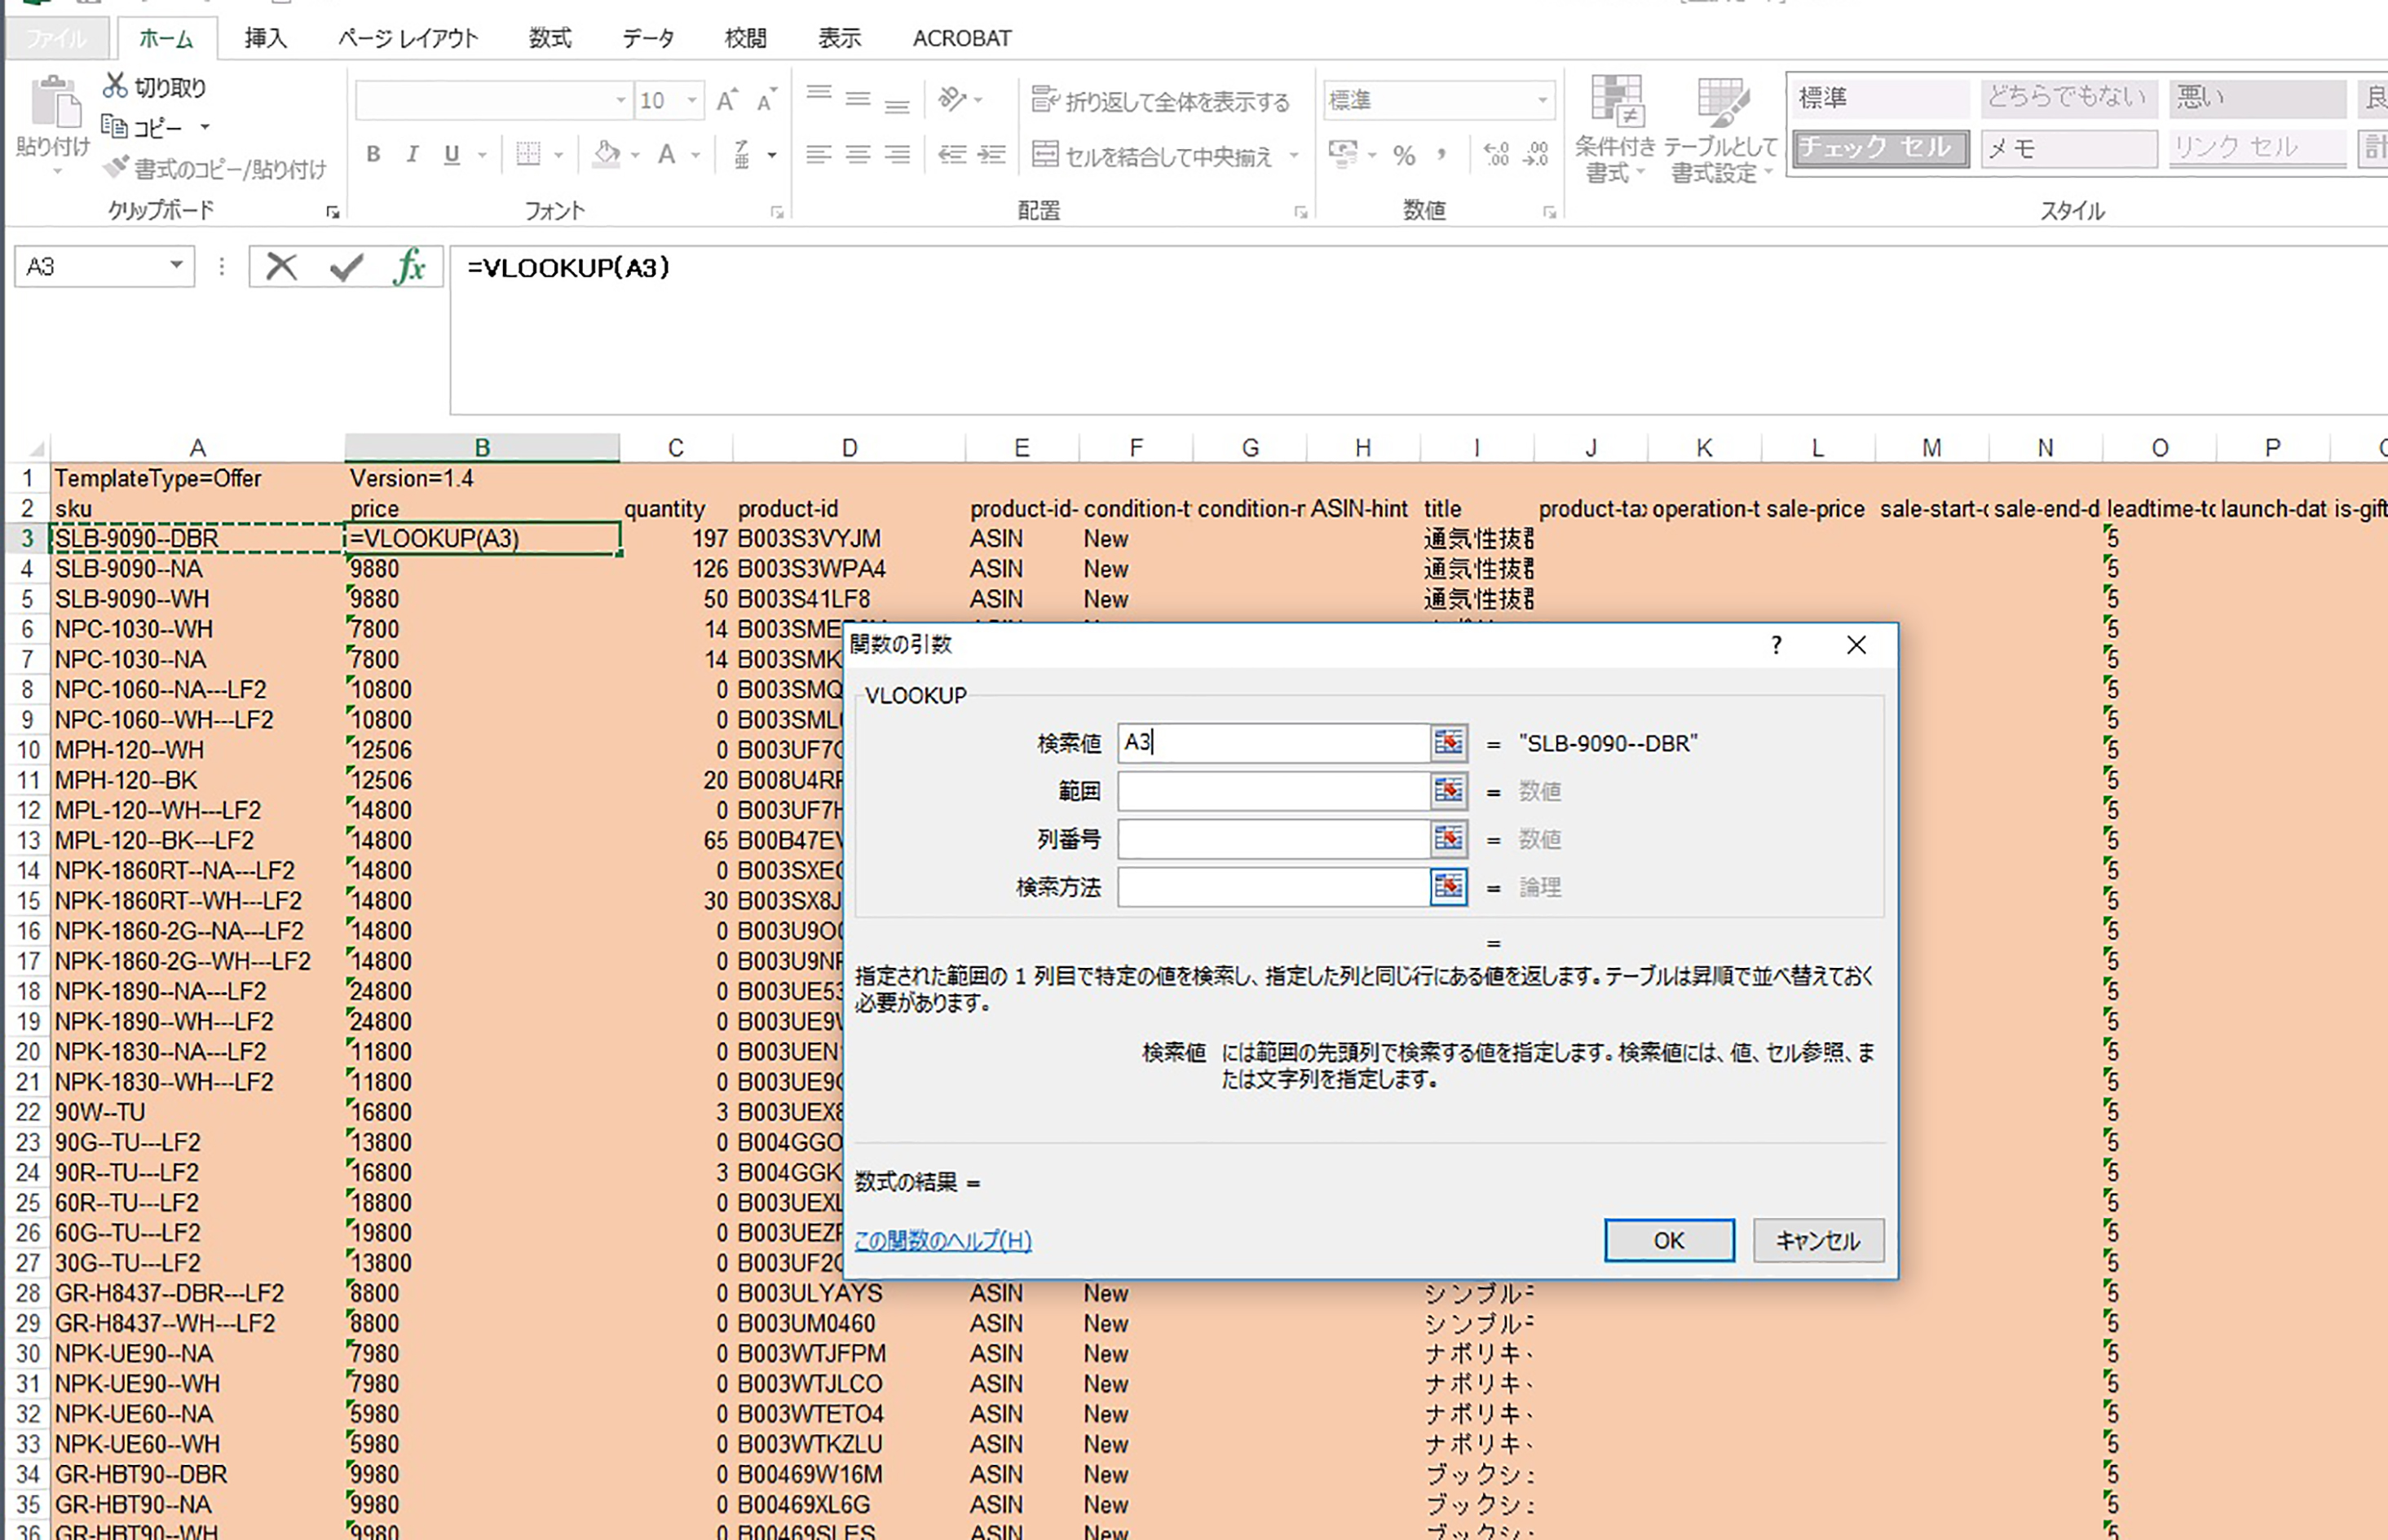This screenshot has height=1540, width=2388.
Task: Open Format as Table (テーブルとして書式設定)
Action: click(1721, 129)
